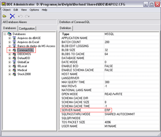Select Banco de dados do MS Access
161x137 pixels.
pyautogui.click(x=36, y=46)
